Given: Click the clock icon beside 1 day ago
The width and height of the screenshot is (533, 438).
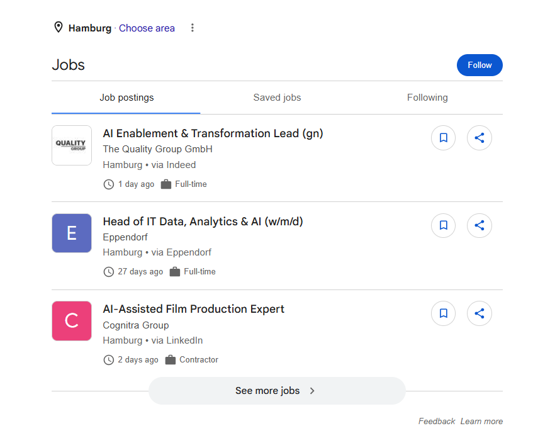Looking at the screenshot, I should (x=108, y=184).
